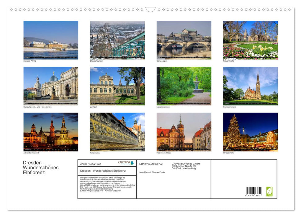Select the Altstadt am Abend night scene
Screen dimensions: 301x217
(x=51, y=132)
